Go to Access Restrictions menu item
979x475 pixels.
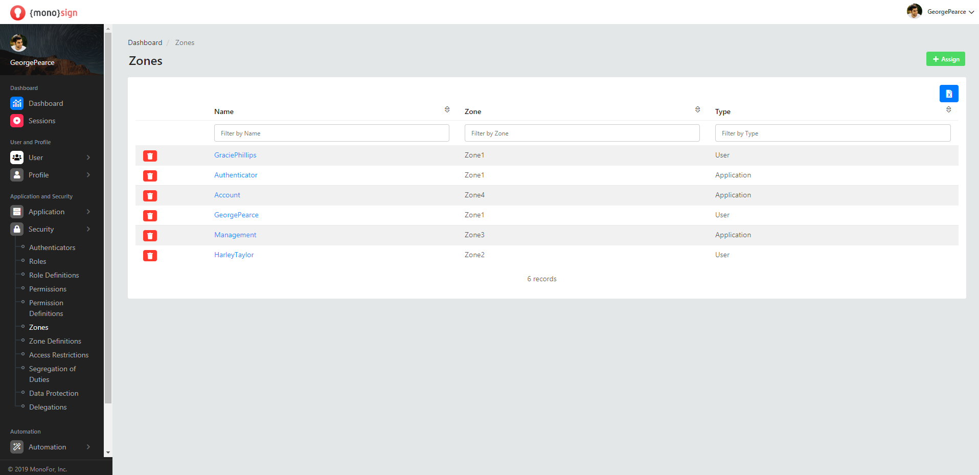point(59,355)
